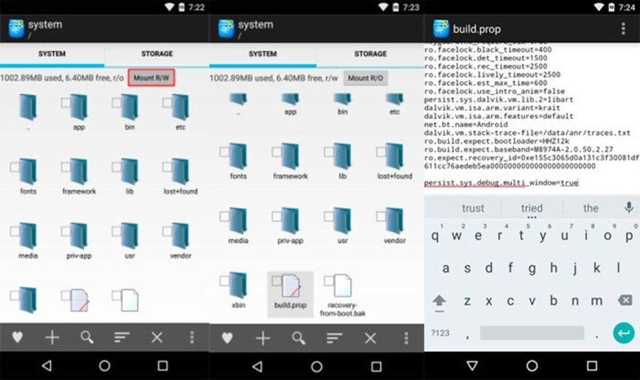
Task: Open the priv-app folder in Mount R/O screen
Action: coord(290,226)
